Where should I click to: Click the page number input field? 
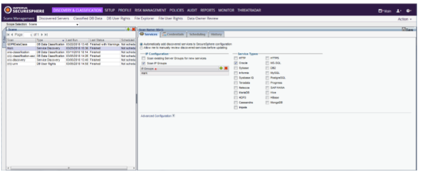point(28,35)
